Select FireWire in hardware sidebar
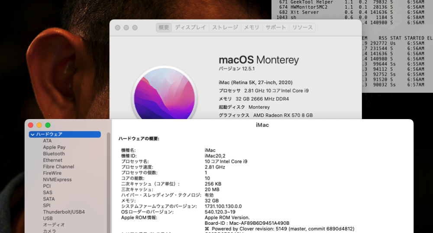433x233 pixels. tap(52, 173)
